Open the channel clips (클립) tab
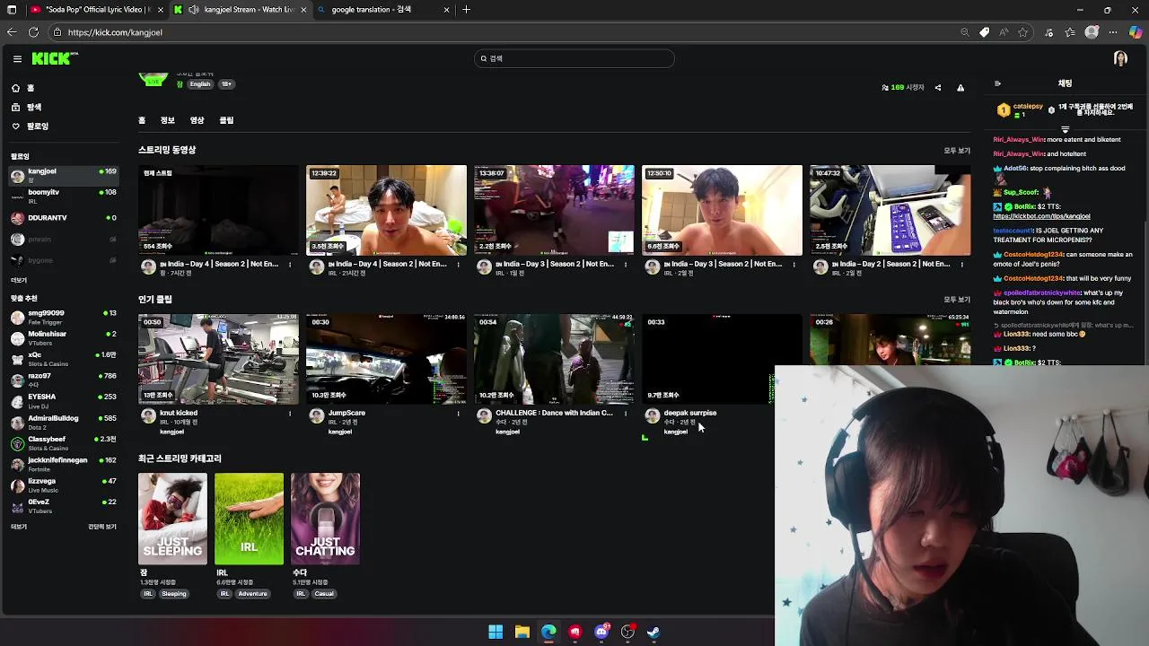The image size is (1149, 646). [226, 120]
